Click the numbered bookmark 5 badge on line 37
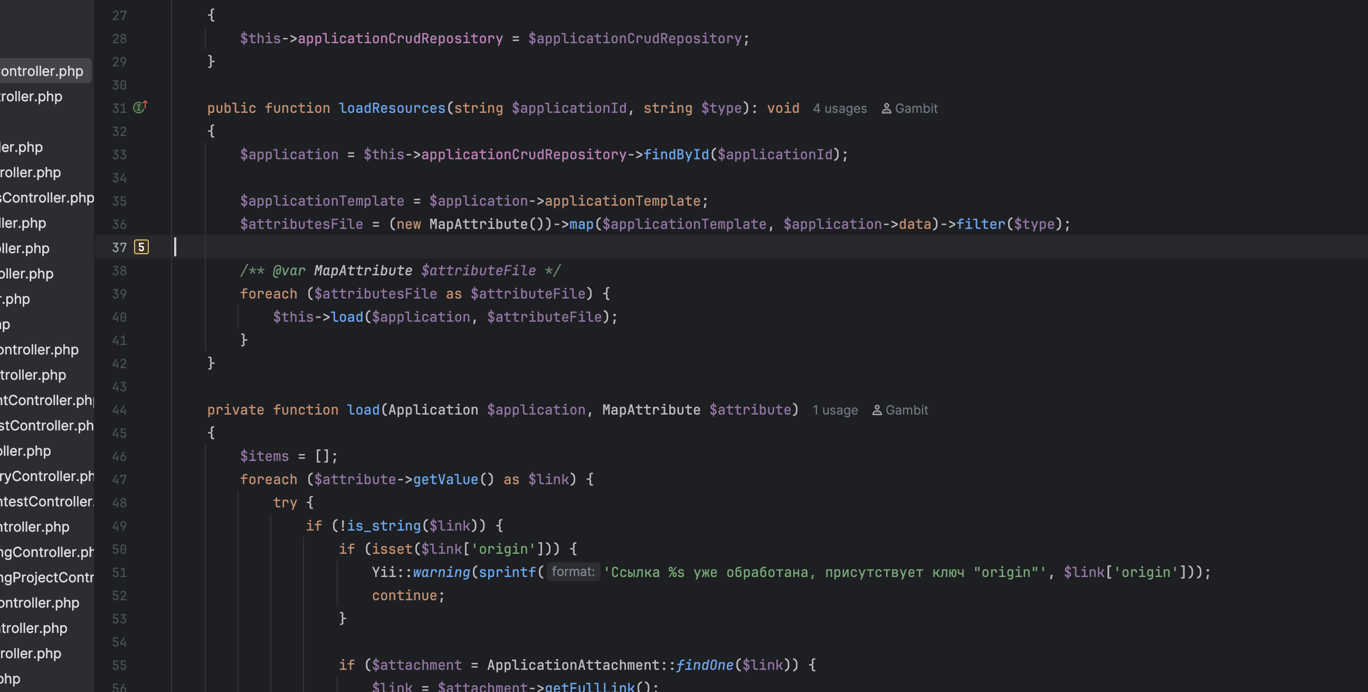1368x692 pixels. [x=141, y=247]
